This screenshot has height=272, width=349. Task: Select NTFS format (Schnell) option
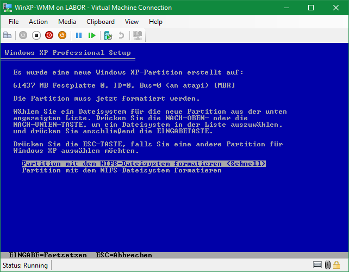tap(144, 163)
